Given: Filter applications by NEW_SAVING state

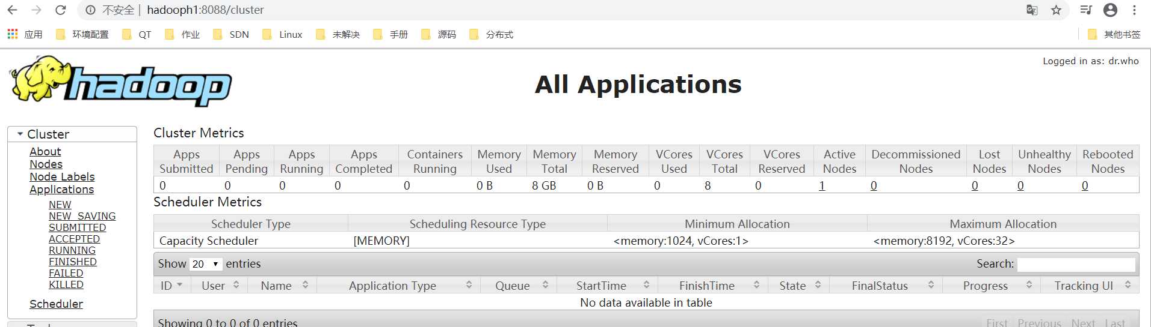Looking at the screenshot, I should (x=82, y=216).
